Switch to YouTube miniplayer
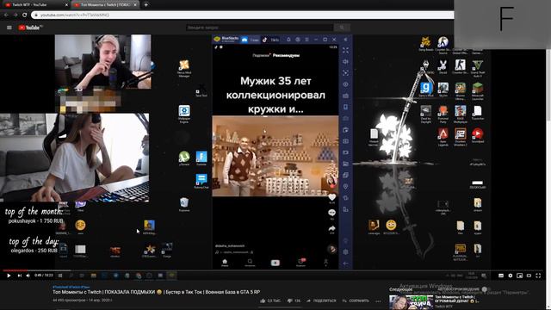This screenshot has height=310, width=551. pyautogui.click(x=519, y=276)
